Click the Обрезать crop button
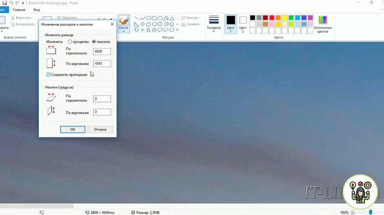 click(x=67, y=18)
